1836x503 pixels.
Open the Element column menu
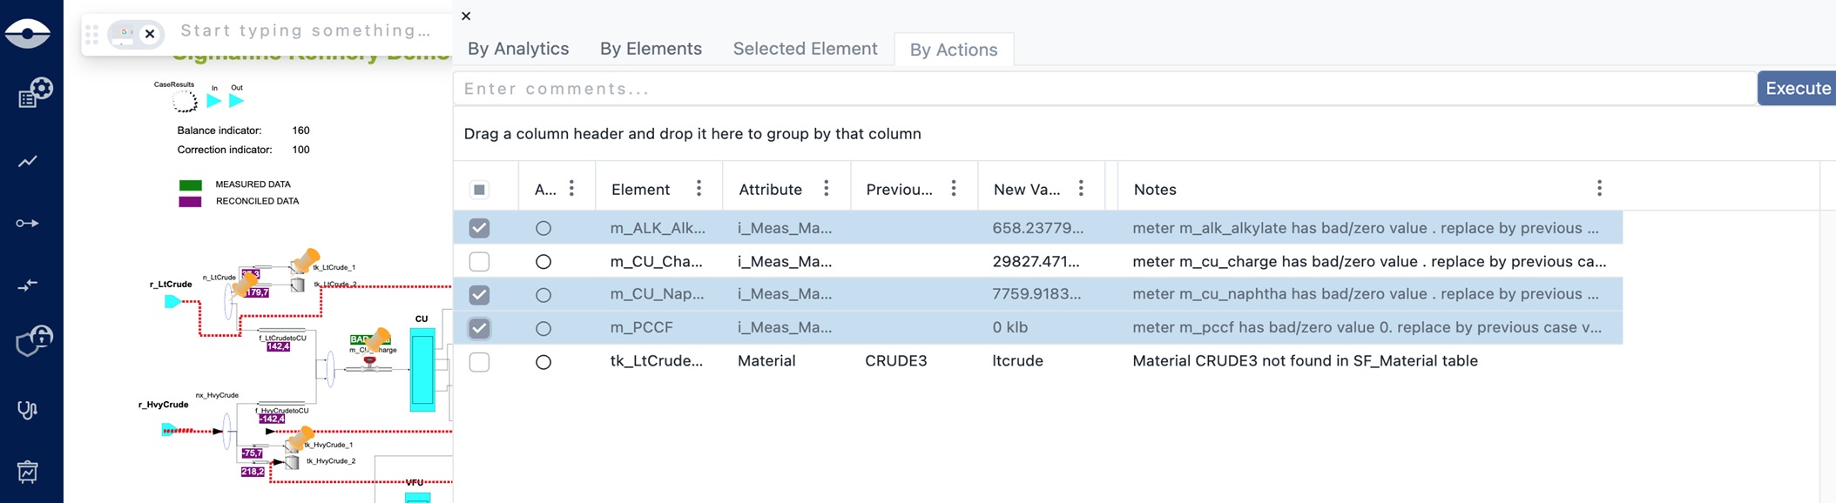(699, 189)
